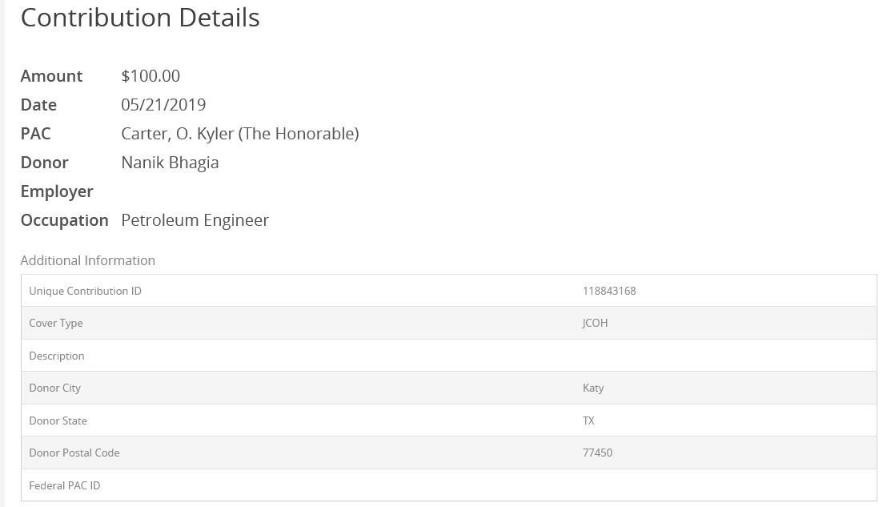The height and width of the screenshot is (507, 887).
Task: Click the Additional Information section header
Action: point(88,260)
